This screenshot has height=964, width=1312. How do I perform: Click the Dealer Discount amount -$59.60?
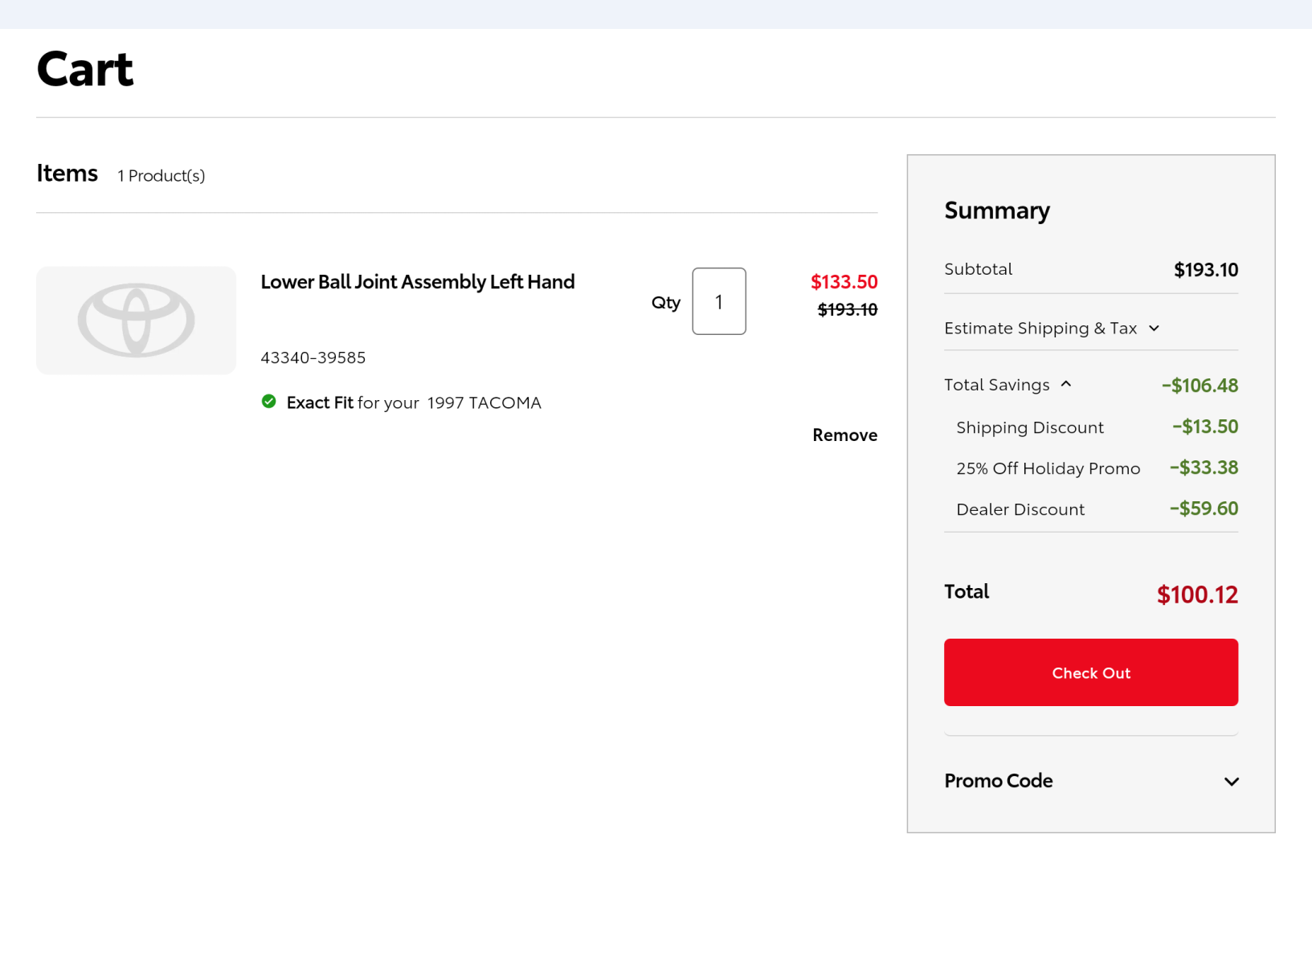(x=1204, y=509)
